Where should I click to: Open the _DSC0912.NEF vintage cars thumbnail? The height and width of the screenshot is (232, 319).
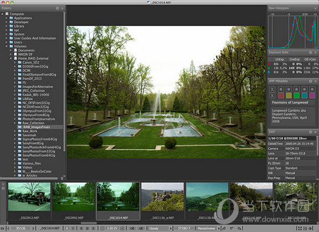click(30, 196)
